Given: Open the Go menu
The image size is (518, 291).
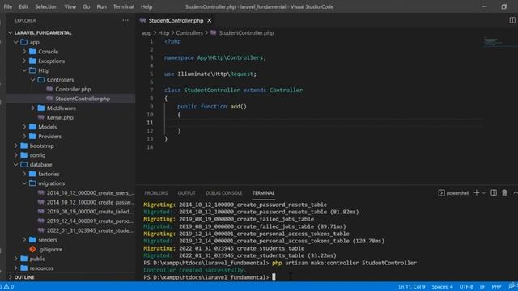Looking at the screenshot, I should click(x=87, y=6).
